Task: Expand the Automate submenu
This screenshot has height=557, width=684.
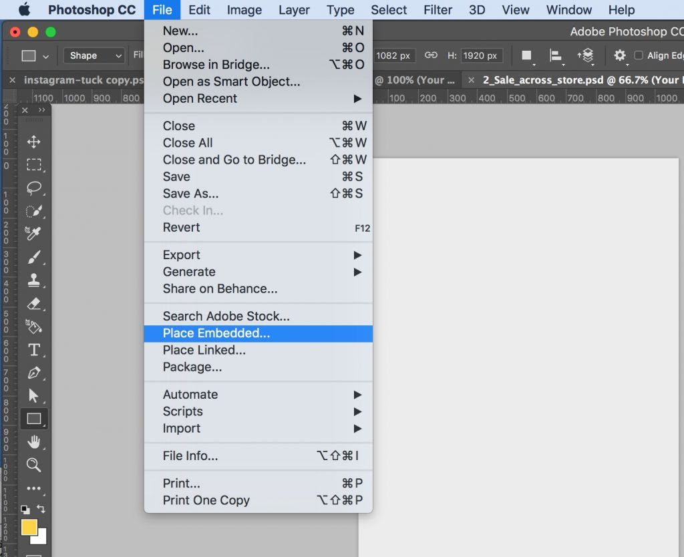Action: click(x=259, y=394)
